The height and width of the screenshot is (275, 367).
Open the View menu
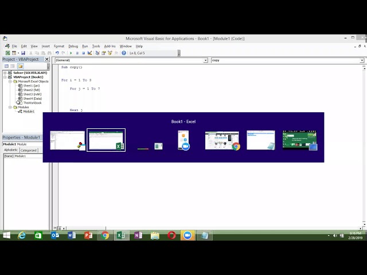34,46
